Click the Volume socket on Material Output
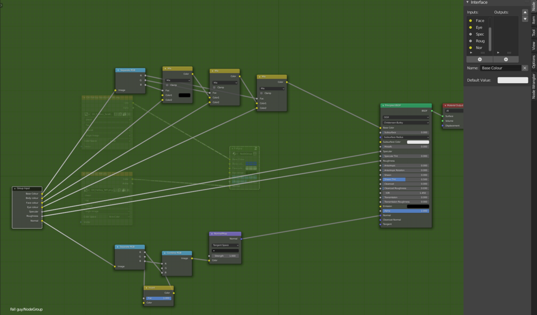Image resolution: width=537 pixels, height=315 pixels. coord(443,121)
